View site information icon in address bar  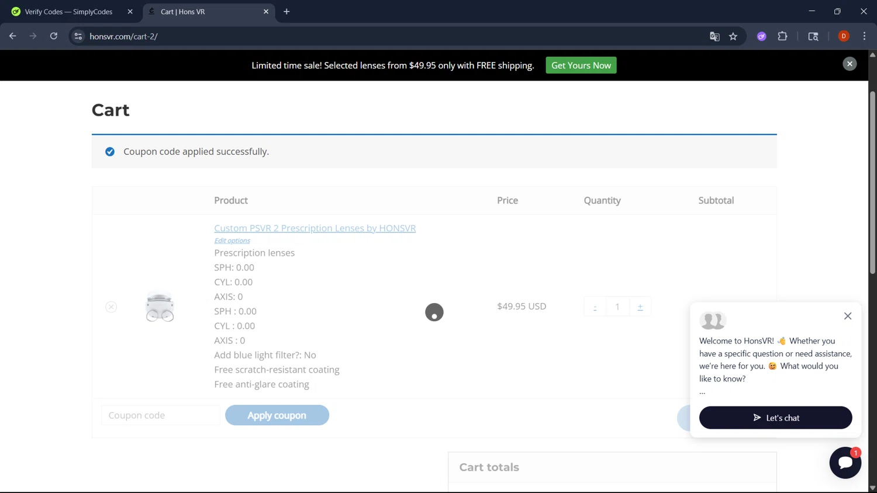[78, 36]
